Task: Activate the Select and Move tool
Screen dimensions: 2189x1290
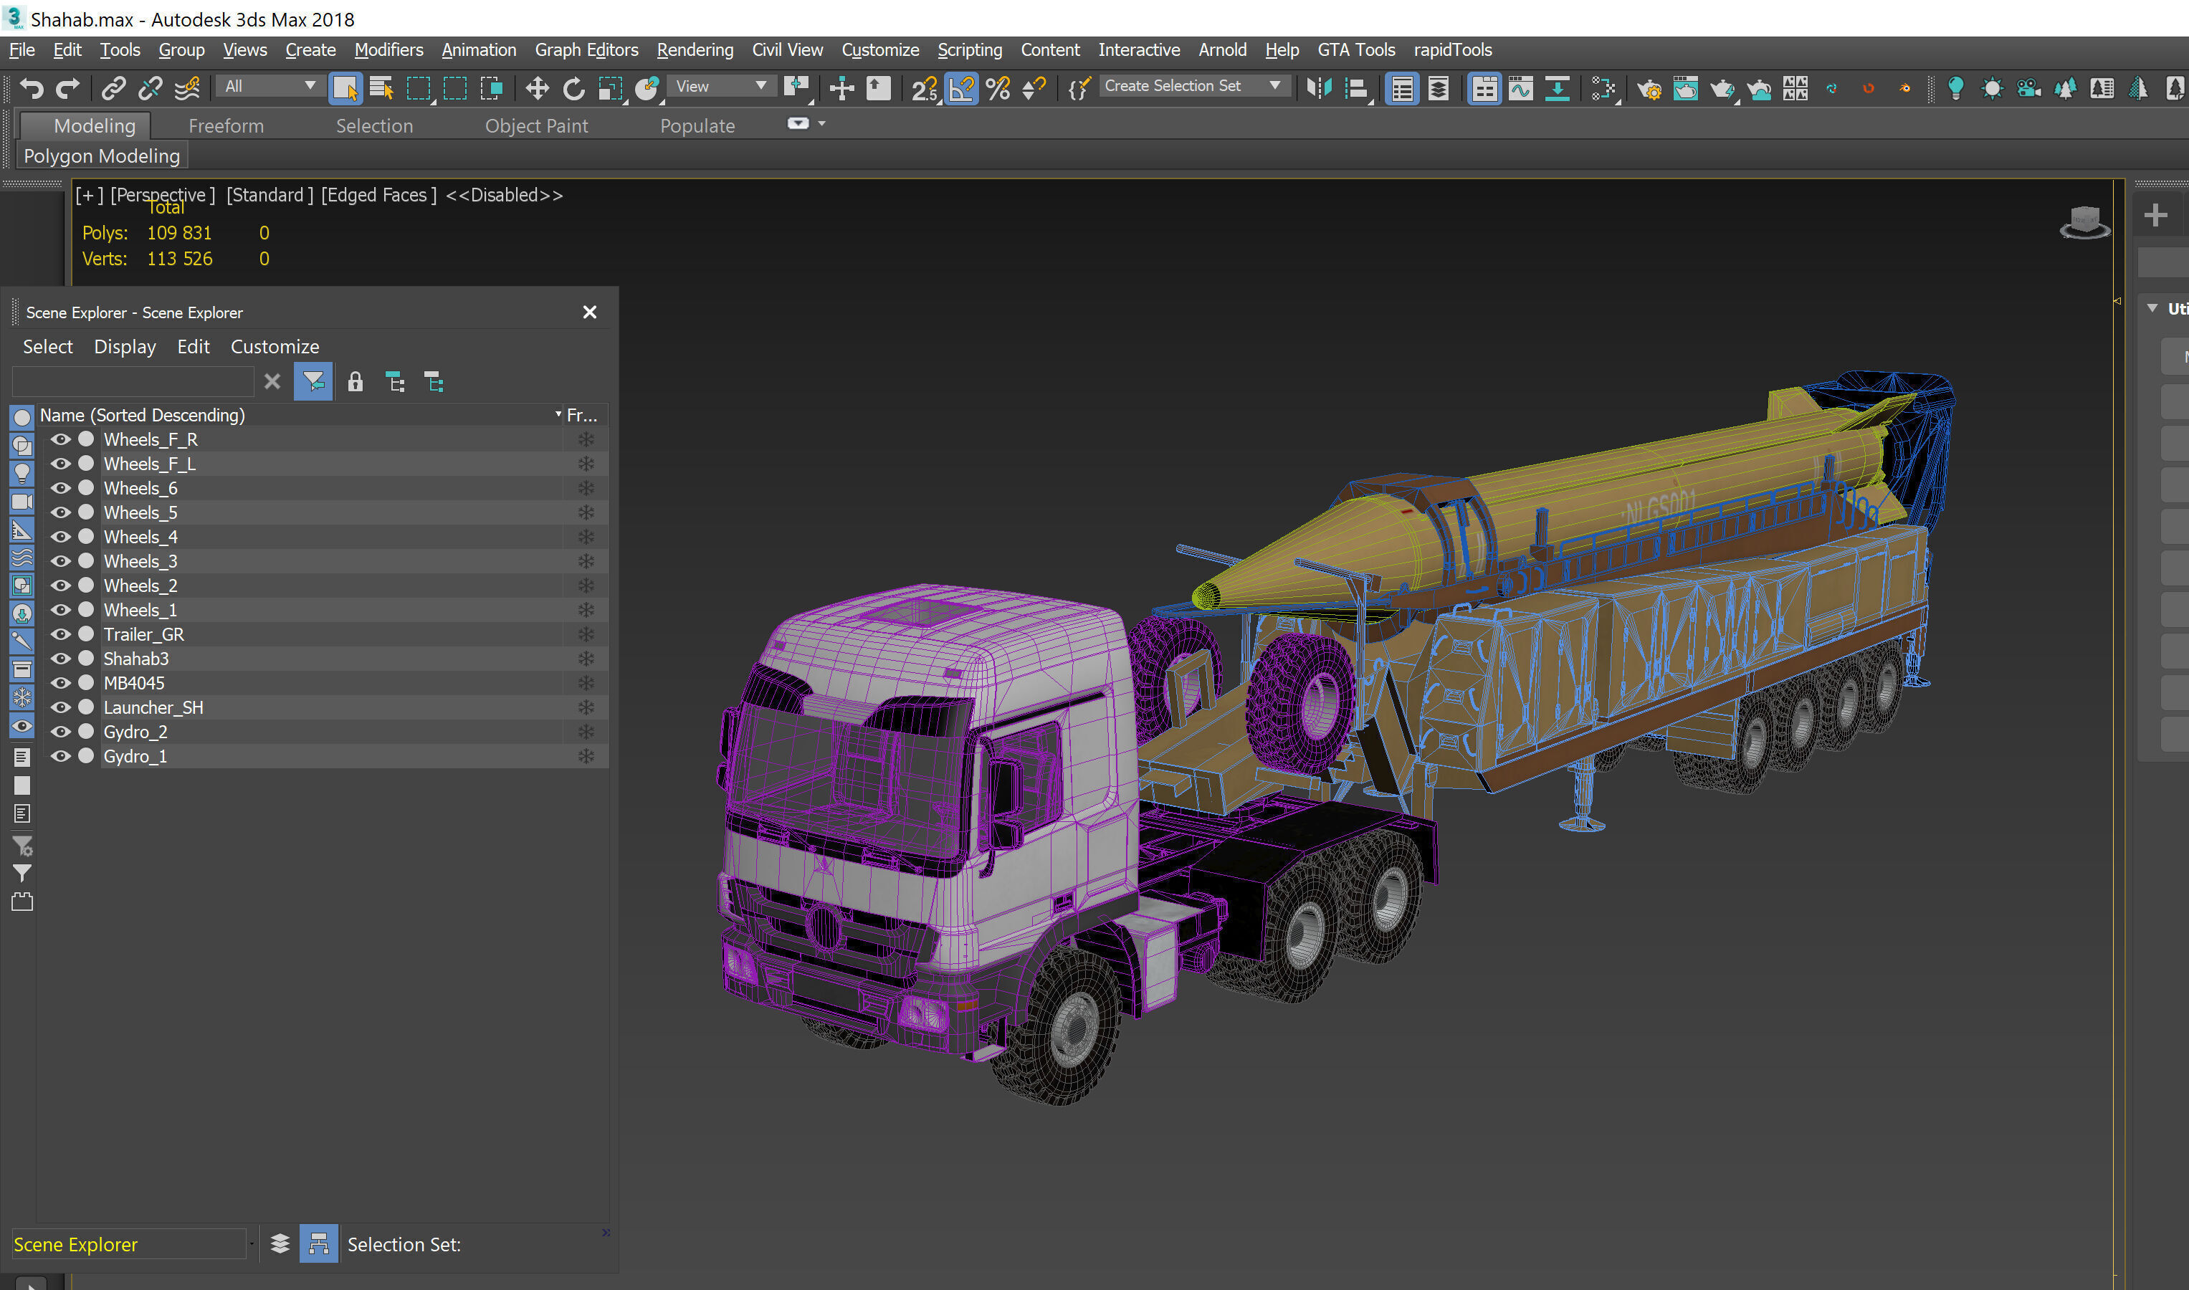Action: click(x=538, y=88)
